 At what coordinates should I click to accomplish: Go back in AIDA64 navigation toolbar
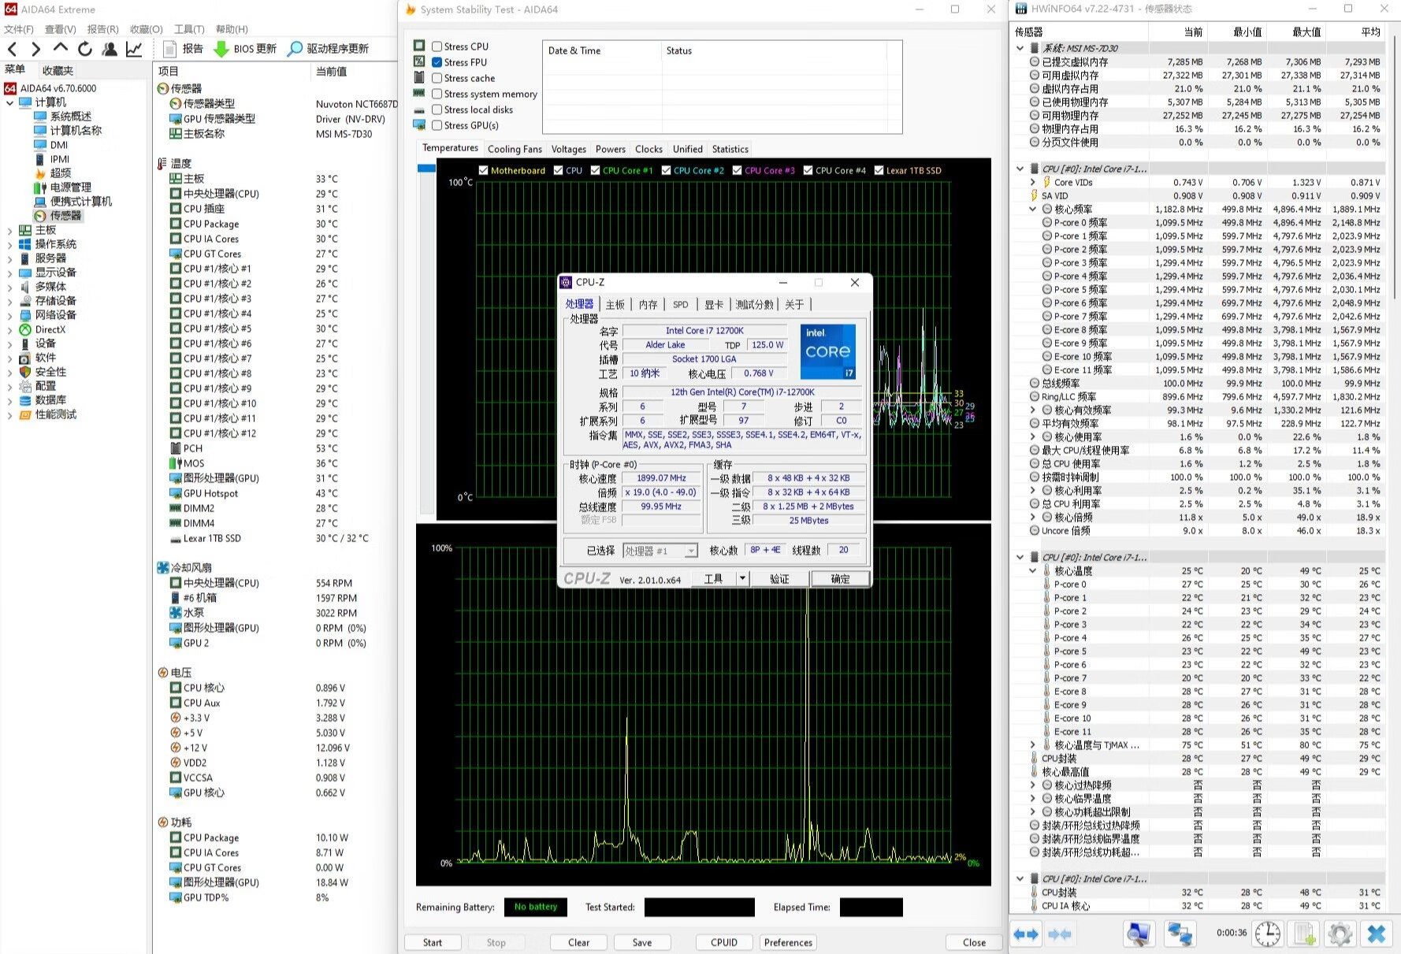pos(12,49)
